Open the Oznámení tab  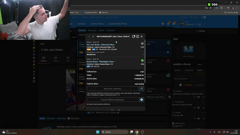(111, 30)
